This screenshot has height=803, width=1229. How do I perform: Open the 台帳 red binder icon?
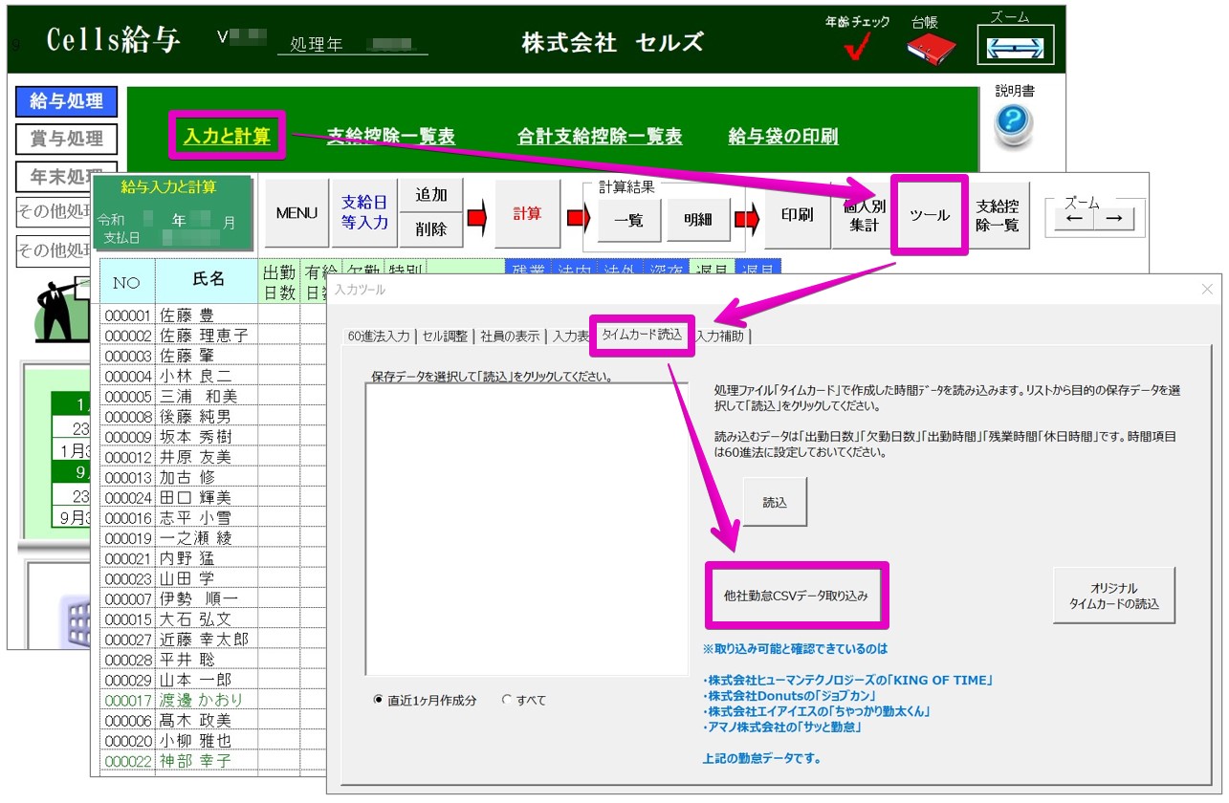coord(931,48)
